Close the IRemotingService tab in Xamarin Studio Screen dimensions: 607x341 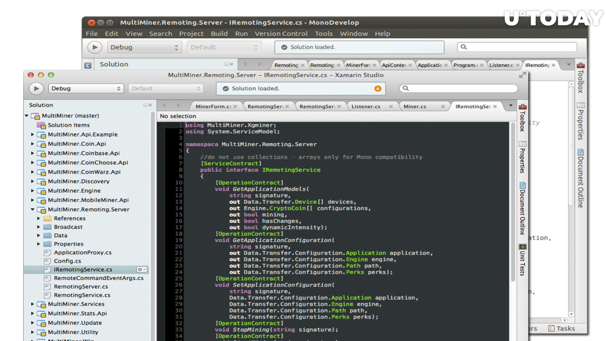pos(495,106)
